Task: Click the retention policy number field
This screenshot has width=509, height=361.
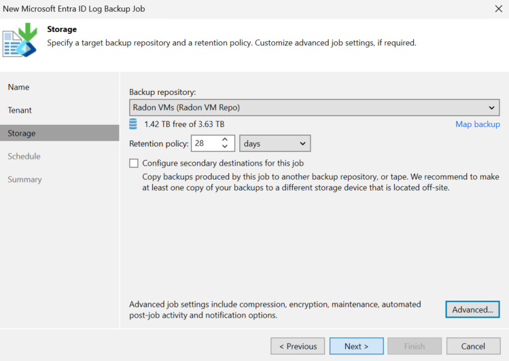Action: [207, 143]
